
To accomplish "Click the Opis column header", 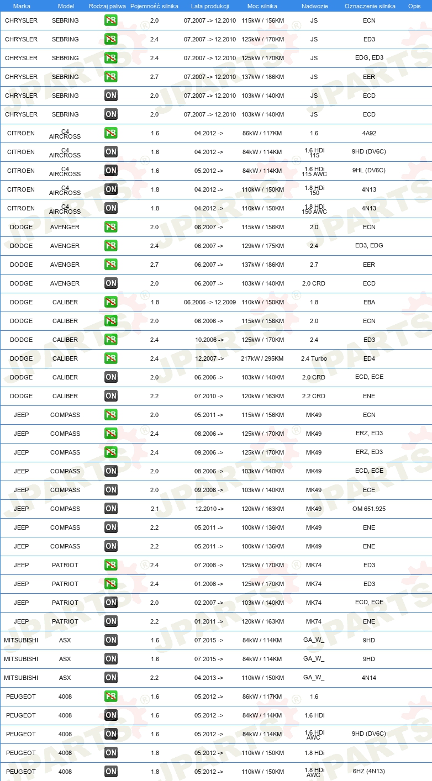I will click(x=414, y=6).
